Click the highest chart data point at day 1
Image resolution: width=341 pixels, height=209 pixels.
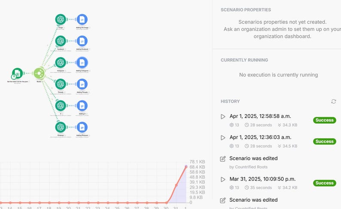tap(186, 167)
